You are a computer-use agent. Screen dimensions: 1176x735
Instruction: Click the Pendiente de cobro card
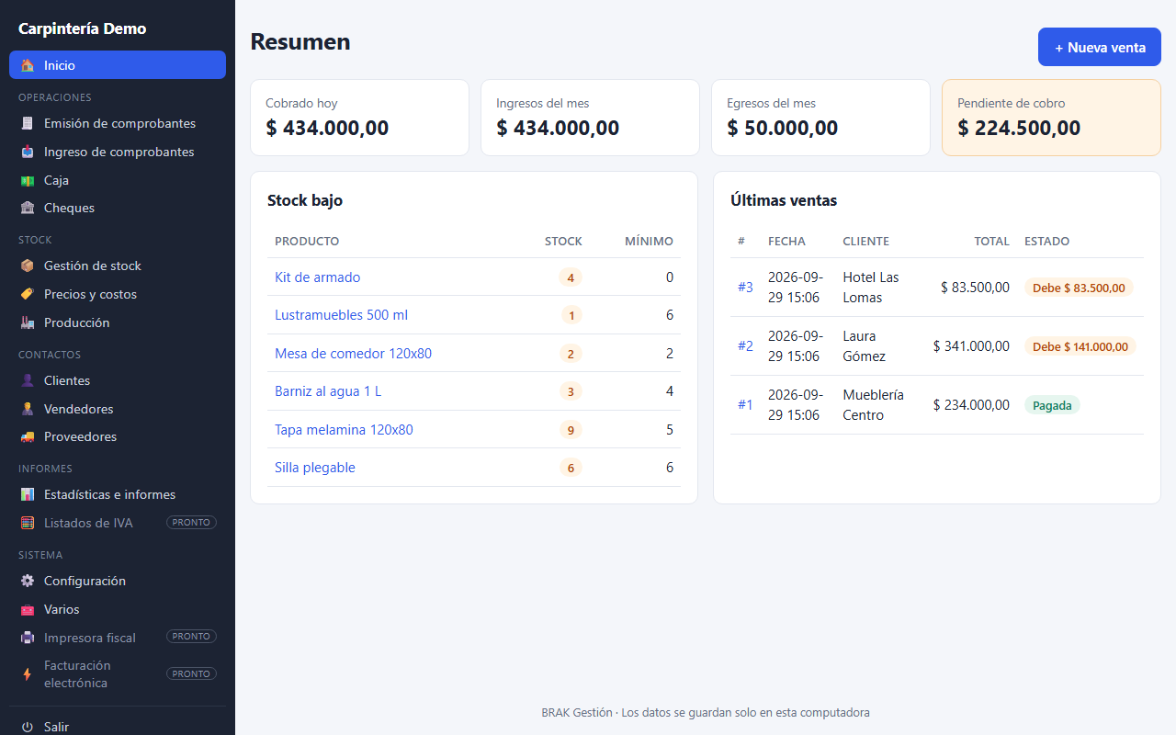click(x=1051, y=118)
